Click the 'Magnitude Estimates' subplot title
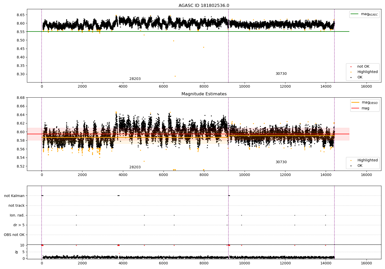Image resolution: width=385 pixels, height=269 pixels. pos(204,94)
